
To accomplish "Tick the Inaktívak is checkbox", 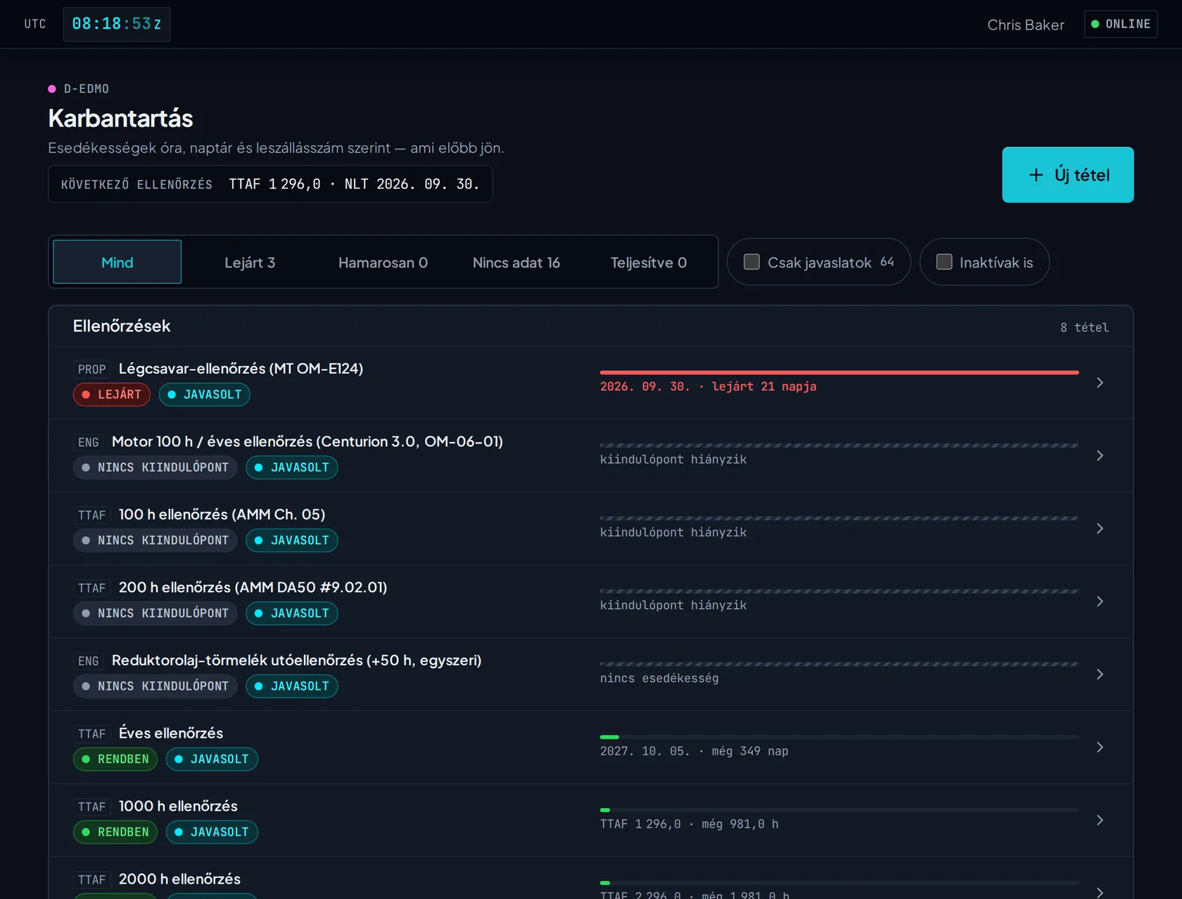I will tap(944, 262).
